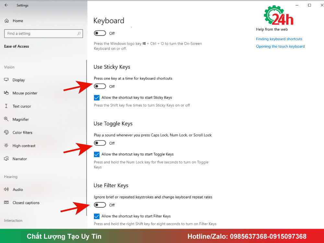Uncheck Allow shortcut key for Toggle Keys

point(97,154)
